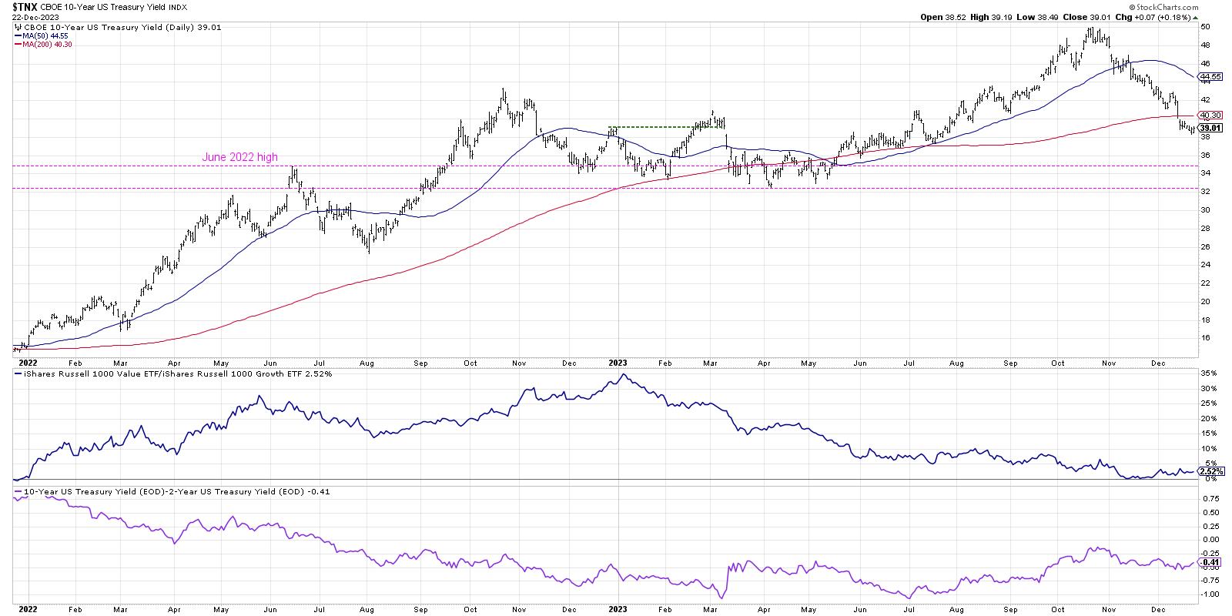Click the -0.41 yield spread value tag

1210,562
